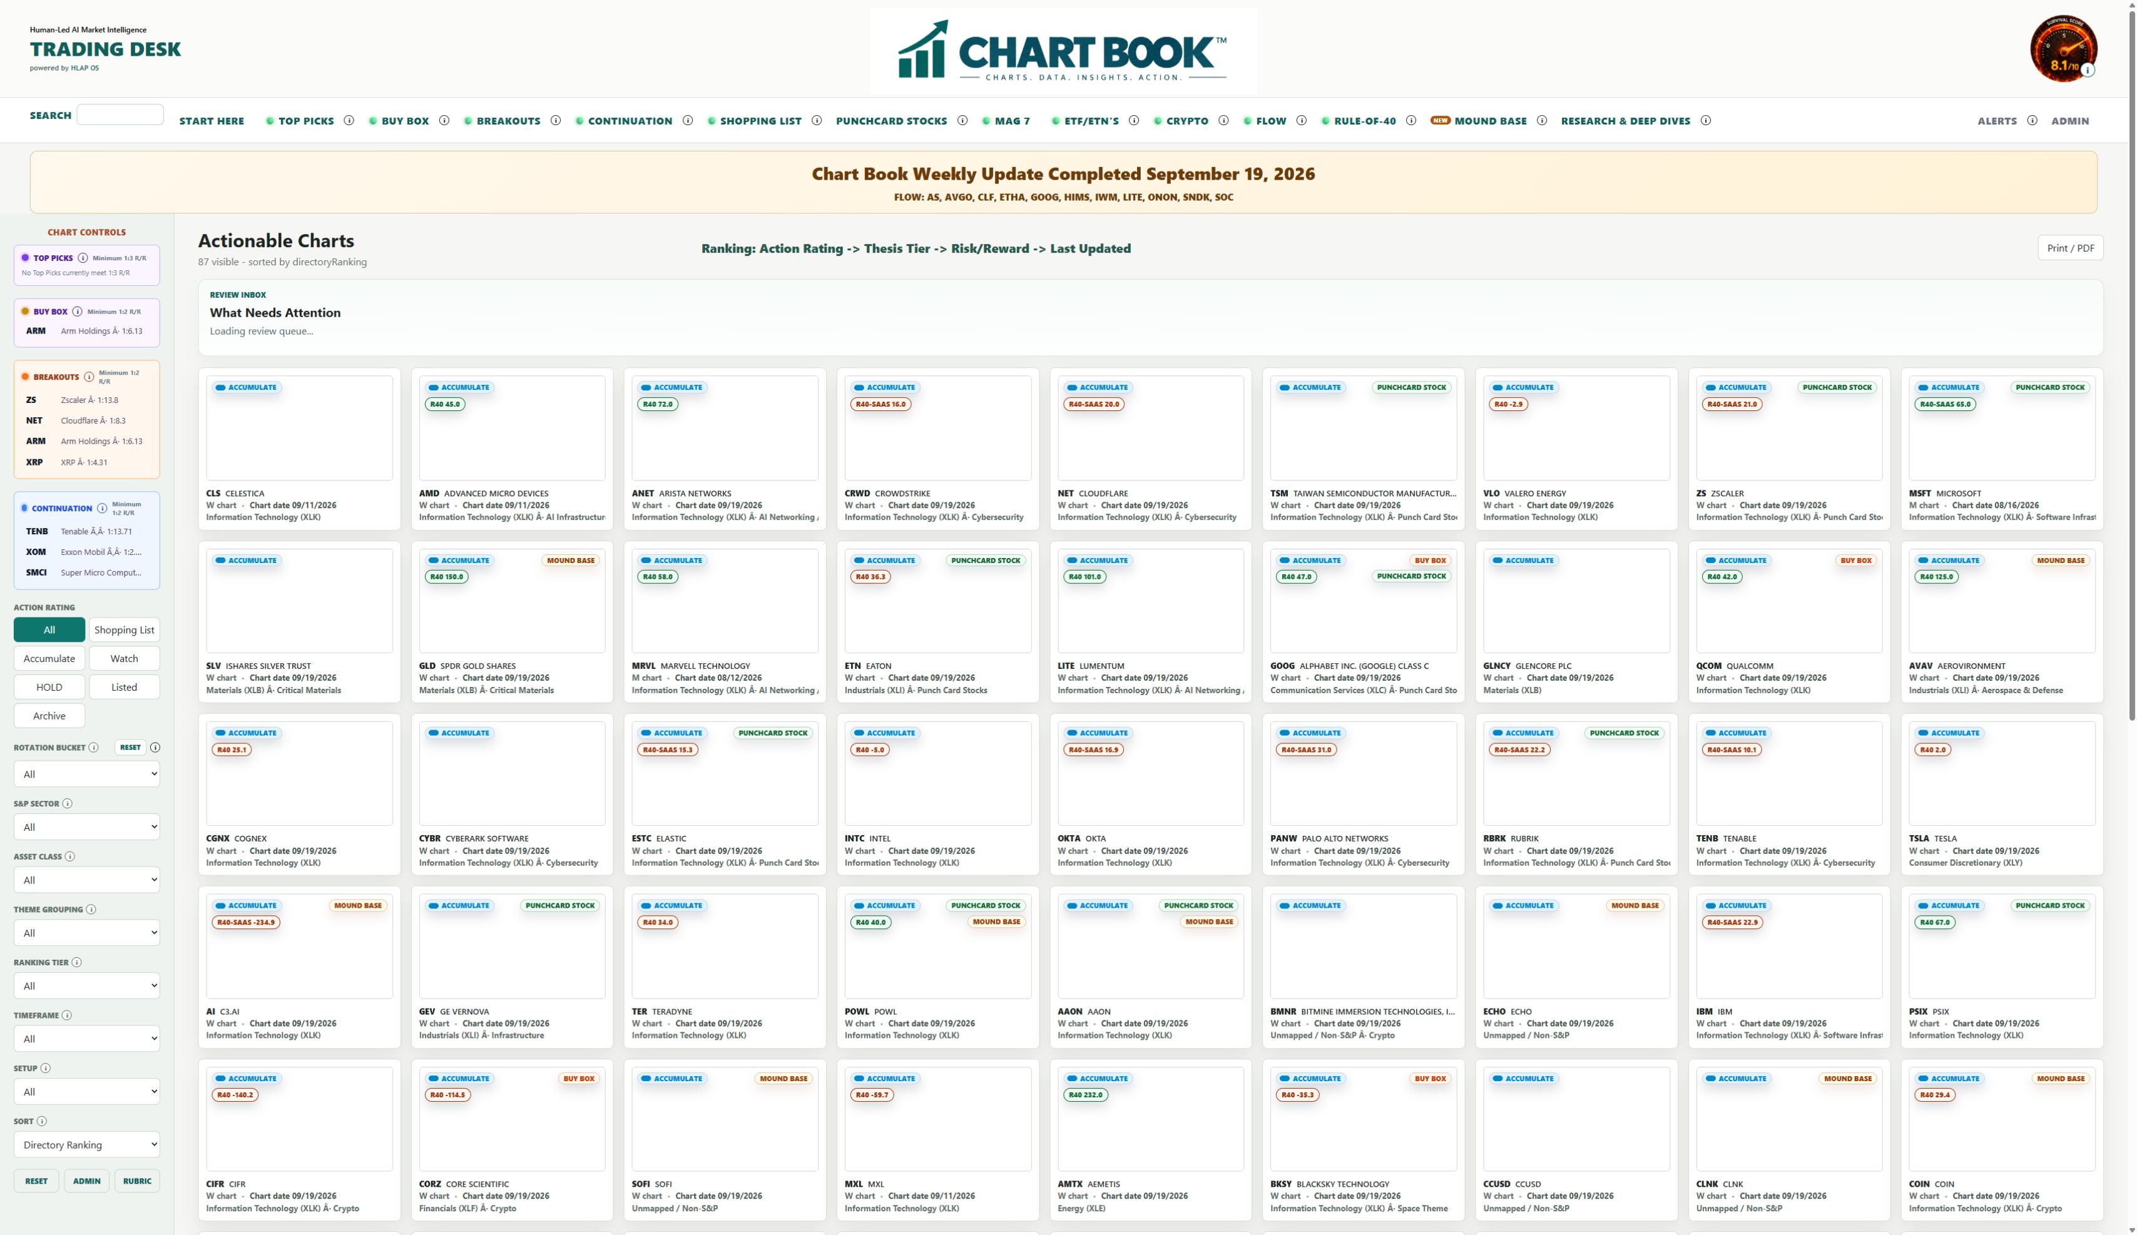Viewport: 2137px width, 1235px height.
Task: Open the Breakouts nav item
Action: [x=508, y=121]
